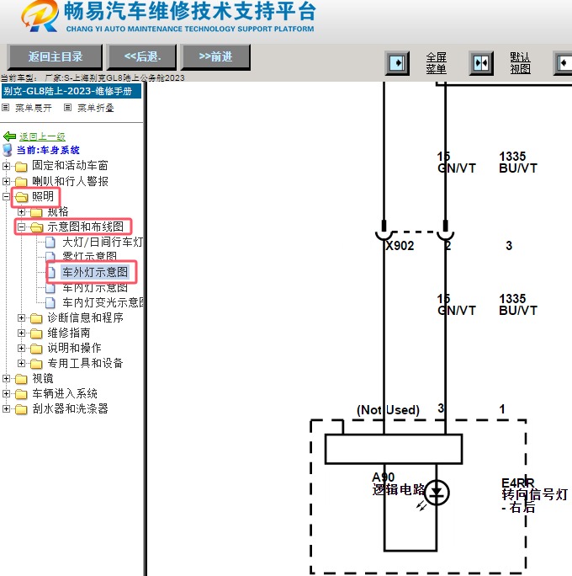
Task: Click the partially visible rightmost view icon
Action: tap(564, 63)
